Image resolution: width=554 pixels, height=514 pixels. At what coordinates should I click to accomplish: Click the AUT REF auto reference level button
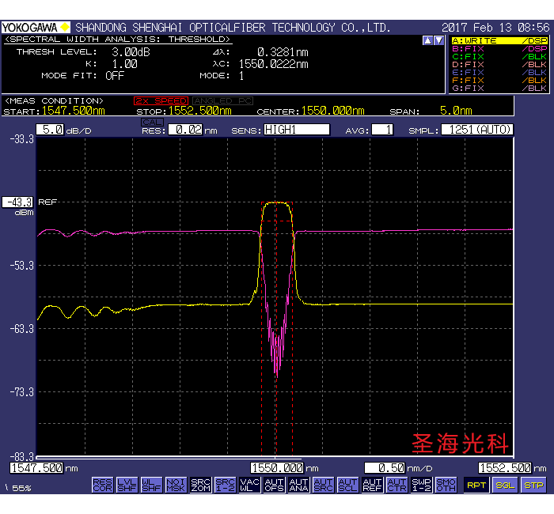(x=372, y=484)
